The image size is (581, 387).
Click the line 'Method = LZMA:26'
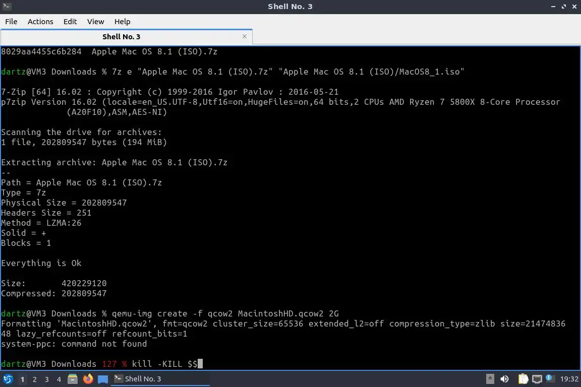click(x=41, y=223)
